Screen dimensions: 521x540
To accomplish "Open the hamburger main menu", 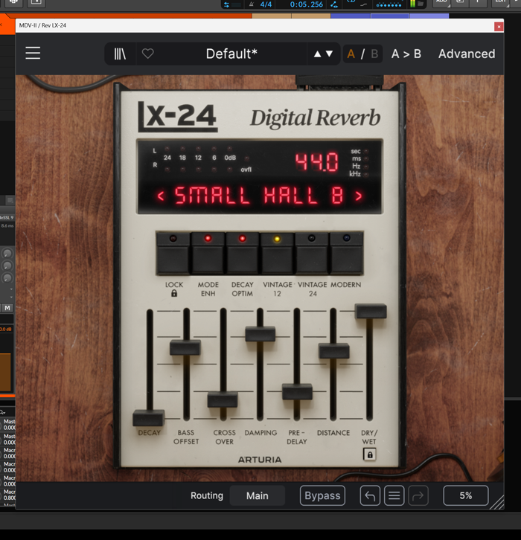I will [33, 54].
